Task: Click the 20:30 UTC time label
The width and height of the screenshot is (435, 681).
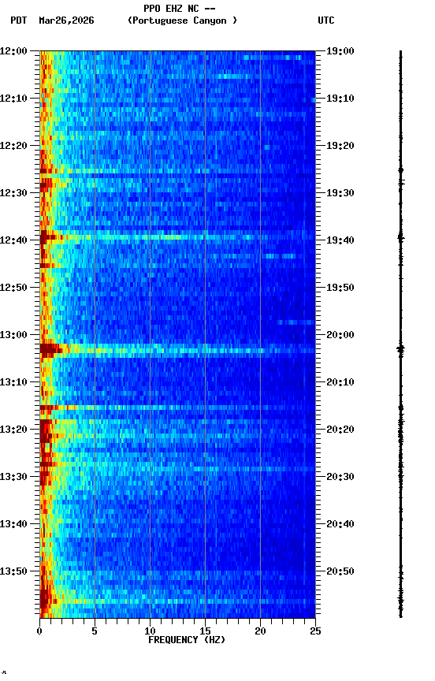Action: pos(340,477)
